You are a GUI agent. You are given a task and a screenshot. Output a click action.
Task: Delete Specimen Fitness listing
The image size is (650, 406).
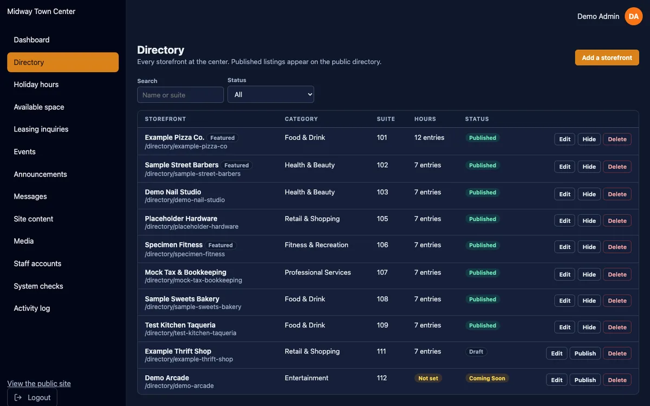[x=617, y=247]
